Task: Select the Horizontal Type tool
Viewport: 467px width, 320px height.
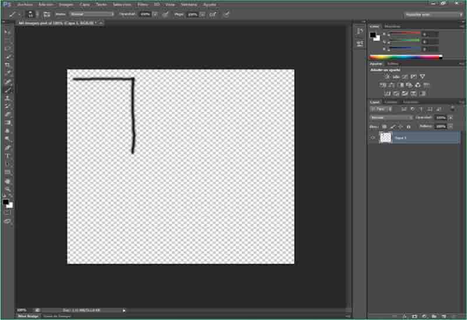Action: coord(8,156)
